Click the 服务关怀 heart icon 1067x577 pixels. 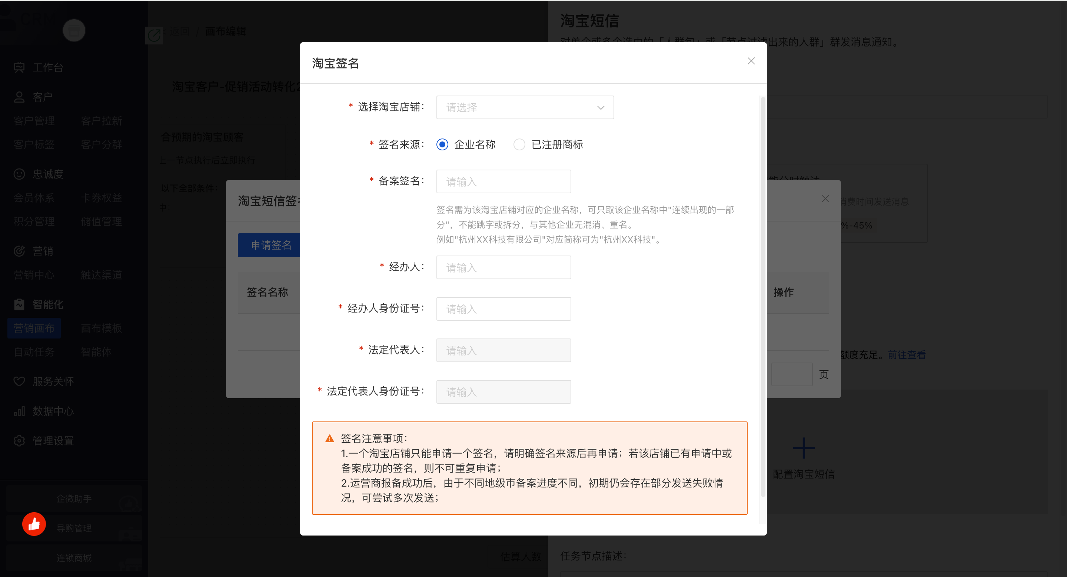[19, 381]
